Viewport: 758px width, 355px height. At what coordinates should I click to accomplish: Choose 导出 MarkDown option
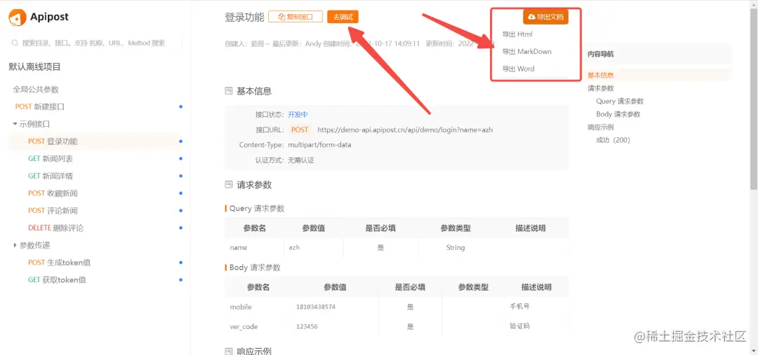(526, 52)
